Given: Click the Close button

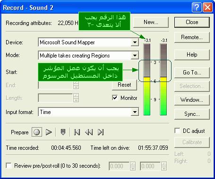Looking at the screenshot, I should click(192, 22).
